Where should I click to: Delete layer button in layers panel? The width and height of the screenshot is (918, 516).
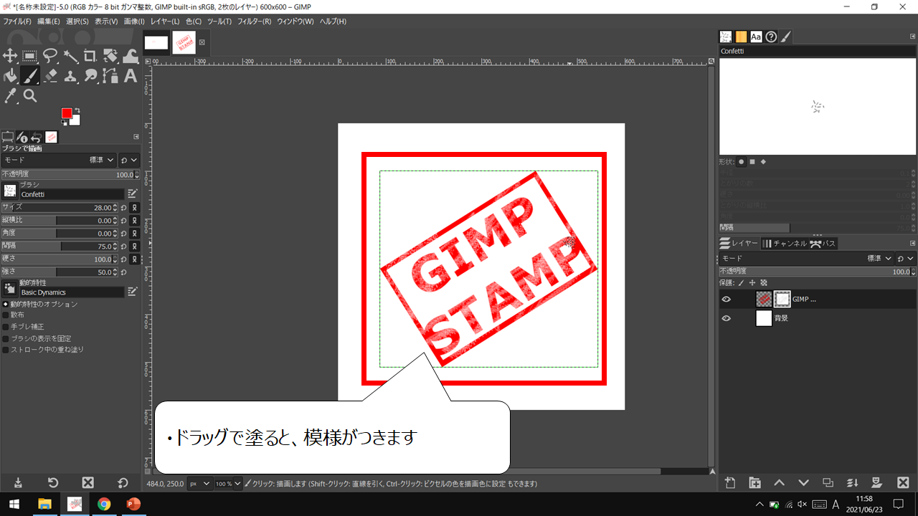tap(903, 483)
